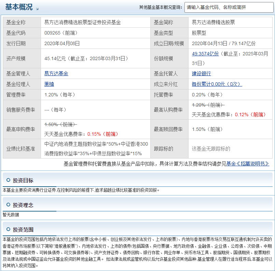Screen dimensions: 275x271
Task: Click inception value 2020年04月13日 / 79.147亿份
Action: pos(224,43)
